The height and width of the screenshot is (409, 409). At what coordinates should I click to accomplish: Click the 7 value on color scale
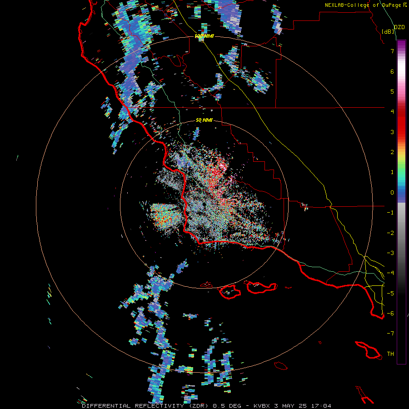[x=392, y=51]
